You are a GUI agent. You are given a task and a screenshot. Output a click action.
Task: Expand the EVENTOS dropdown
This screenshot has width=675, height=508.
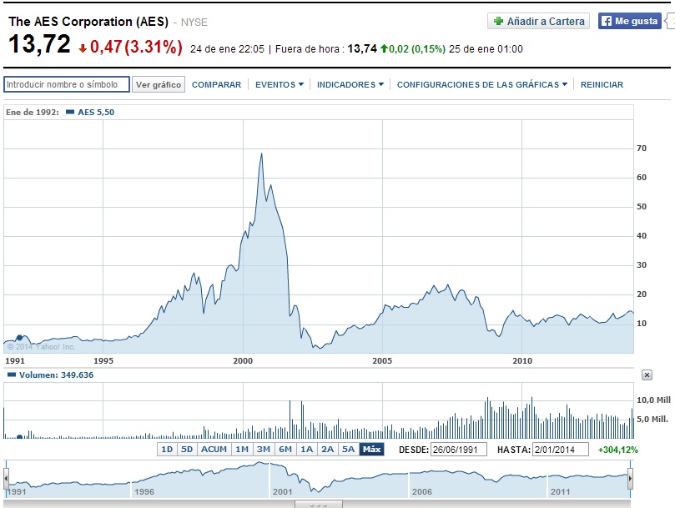coord(280,85)
